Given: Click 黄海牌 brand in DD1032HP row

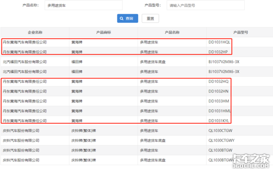Looking at the screenshot, I should click(77, 52).
